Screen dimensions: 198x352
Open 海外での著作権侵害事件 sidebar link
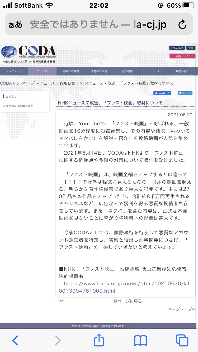pos(18,106)
